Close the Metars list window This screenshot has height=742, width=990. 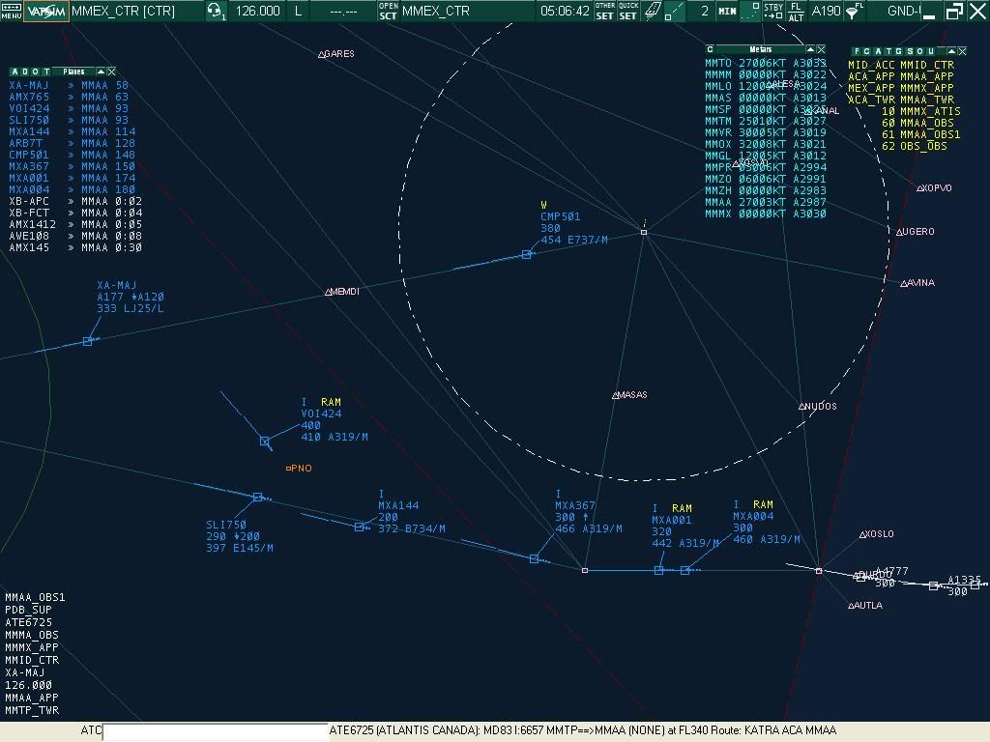(822, 49)
